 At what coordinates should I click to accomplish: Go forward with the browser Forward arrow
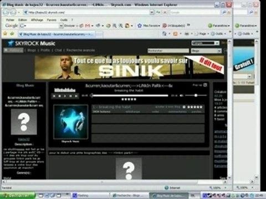[x=13, y=12]
